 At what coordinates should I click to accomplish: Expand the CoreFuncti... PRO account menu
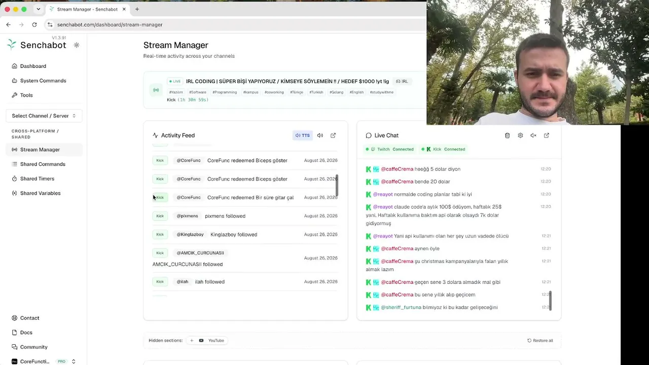tap(44, 361)
